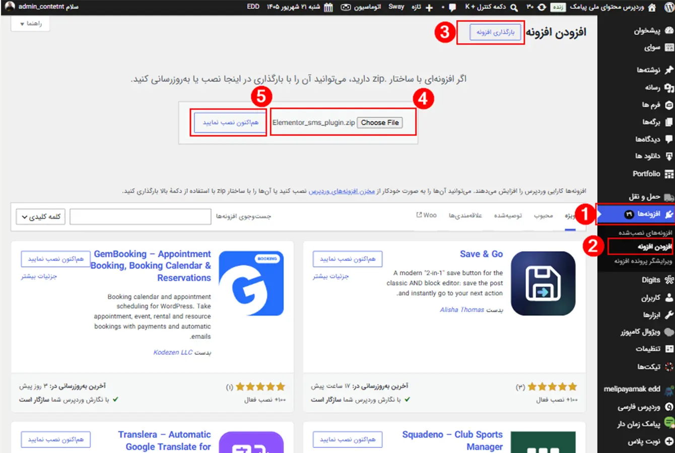Click the Sway item in admin bar
Screen dimensions: 675x453
pos(396,7)
